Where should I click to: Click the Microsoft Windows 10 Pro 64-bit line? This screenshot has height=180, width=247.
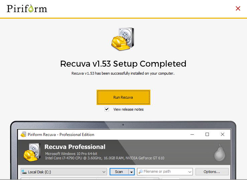tap(71, 154)
